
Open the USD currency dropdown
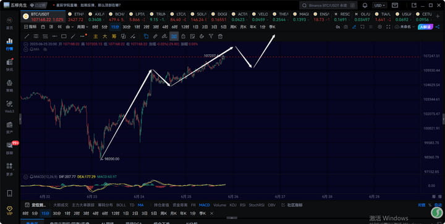tap(379, 6)
